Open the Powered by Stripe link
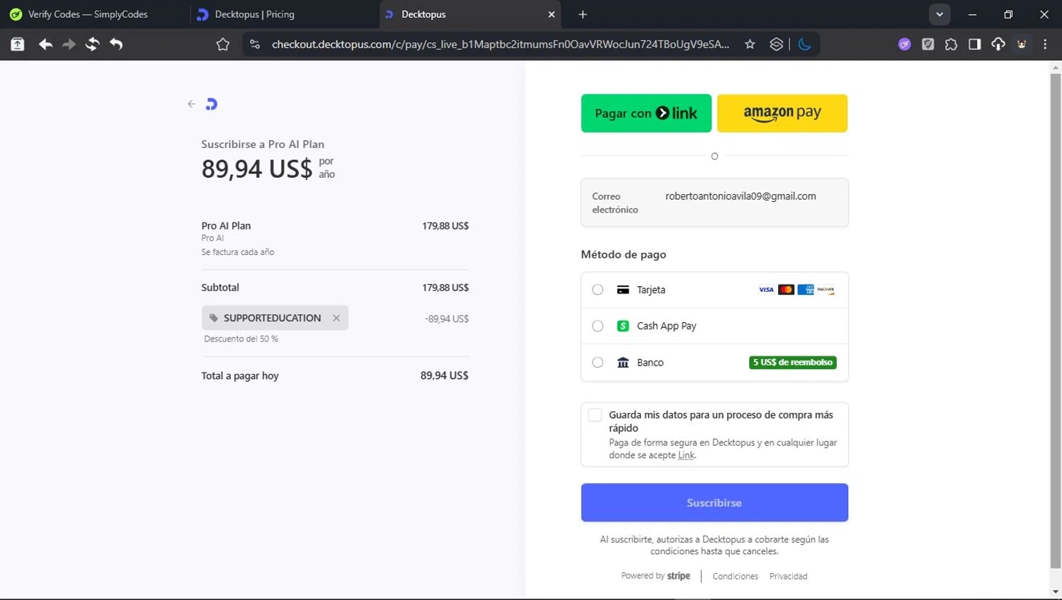Image resolution: width=1062 pixels, height=600 pixels. tap(656, 576)
